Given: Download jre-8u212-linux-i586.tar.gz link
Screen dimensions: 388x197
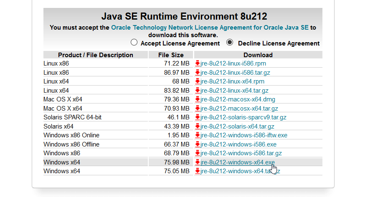Looking at the screenshot, I should 235,73.
